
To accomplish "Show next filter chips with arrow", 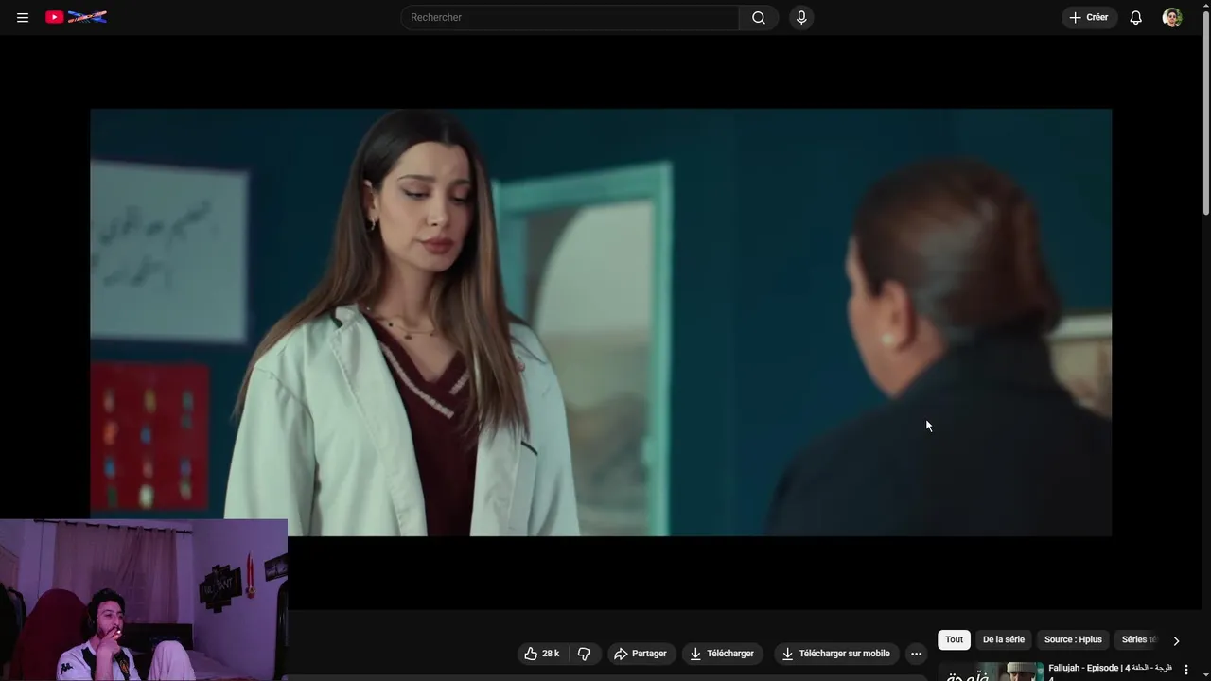I will coord(1176,640).
